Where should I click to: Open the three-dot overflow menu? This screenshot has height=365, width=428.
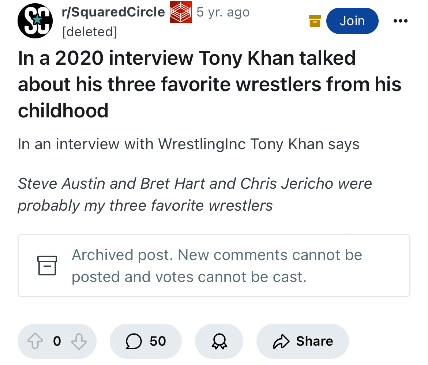pos(400,21)
